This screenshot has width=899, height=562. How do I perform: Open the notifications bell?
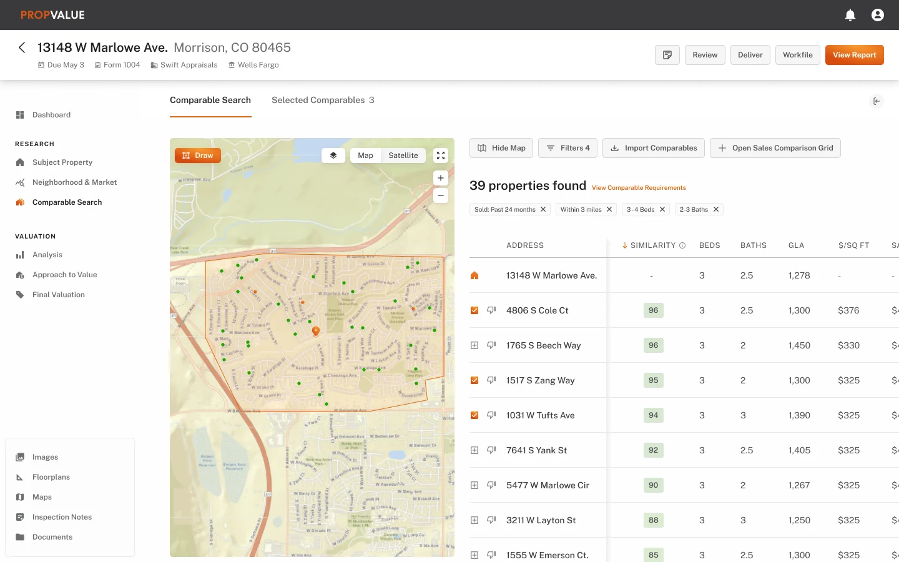point(850,15)
